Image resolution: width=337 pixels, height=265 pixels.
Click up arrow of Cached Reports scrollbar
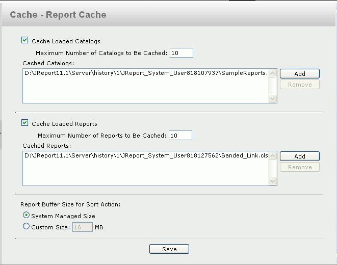pyautogui.click(x=273, y=156)
